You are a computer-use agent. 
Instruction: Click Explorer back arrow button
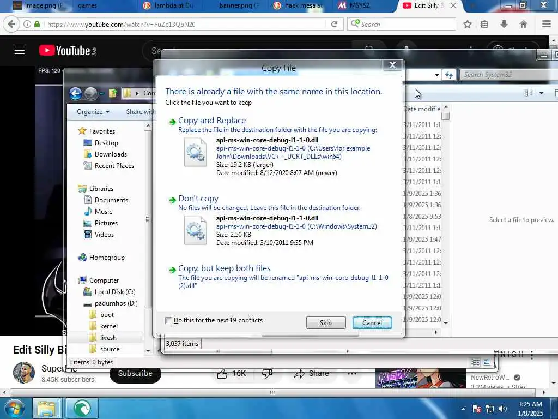click(x=75, y=93)
